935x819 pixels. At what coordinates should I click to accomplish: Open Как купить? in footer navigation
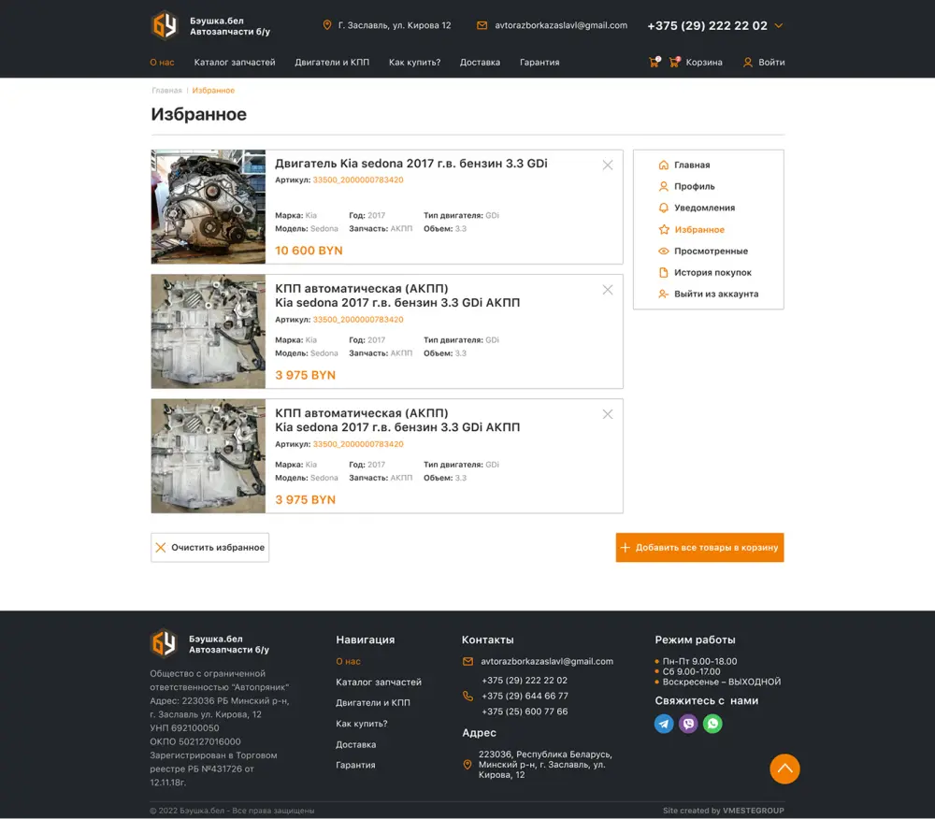tap(361, 724)
